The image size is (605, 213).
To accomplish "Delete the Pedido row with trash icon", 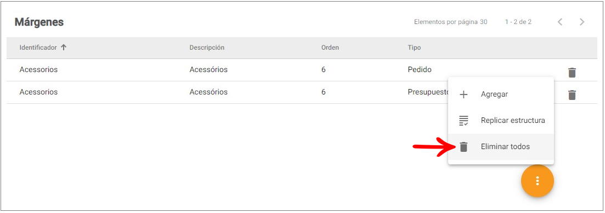I will [x=572, y=72].
